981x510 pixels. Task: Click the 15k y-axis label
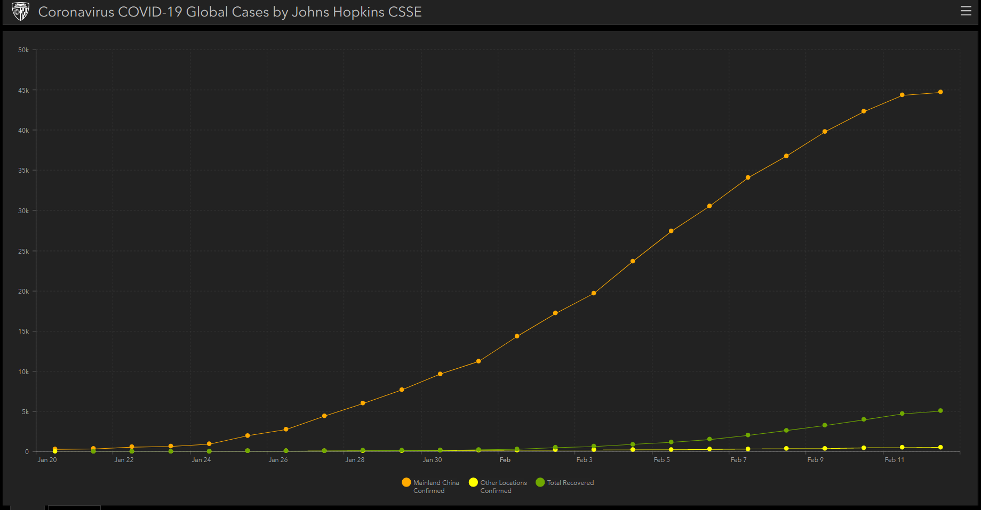pyautogui.click(x=23, y=331)
